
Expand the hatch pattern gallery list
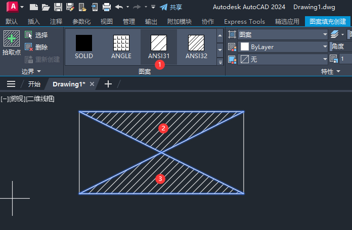219,62
